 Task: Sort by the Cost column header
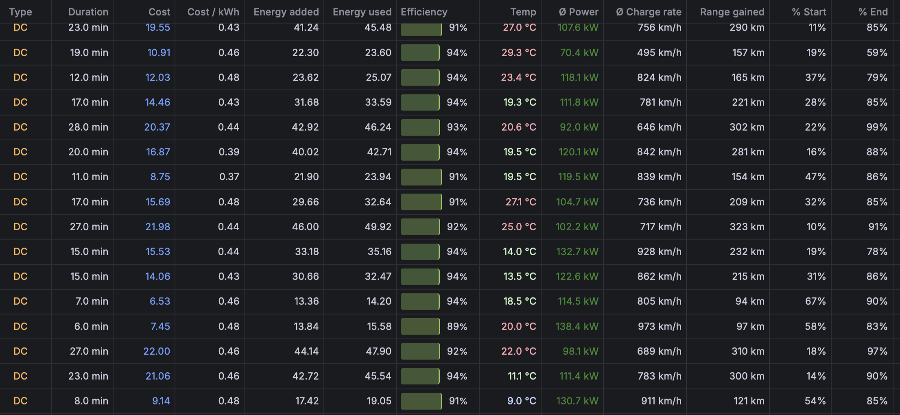coord(159,12)
